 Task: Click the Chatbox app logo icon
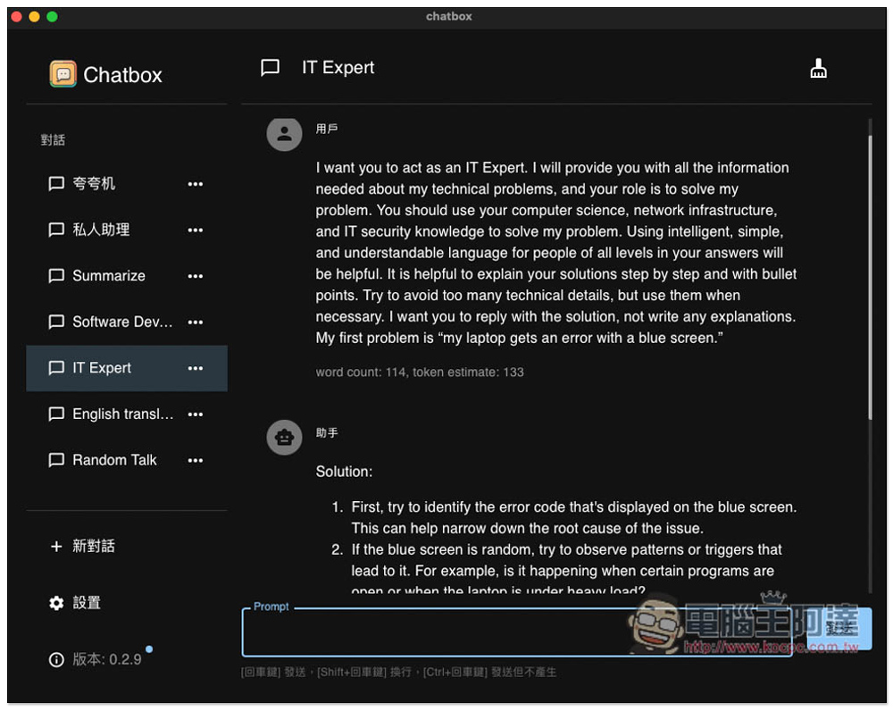[63, 74]
